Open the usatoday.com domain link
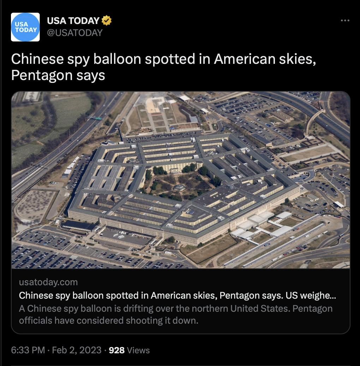 [x=48, y=282]
